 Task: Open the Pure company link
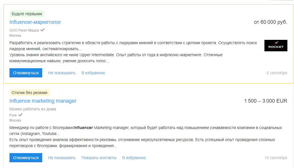coord(13,115)
